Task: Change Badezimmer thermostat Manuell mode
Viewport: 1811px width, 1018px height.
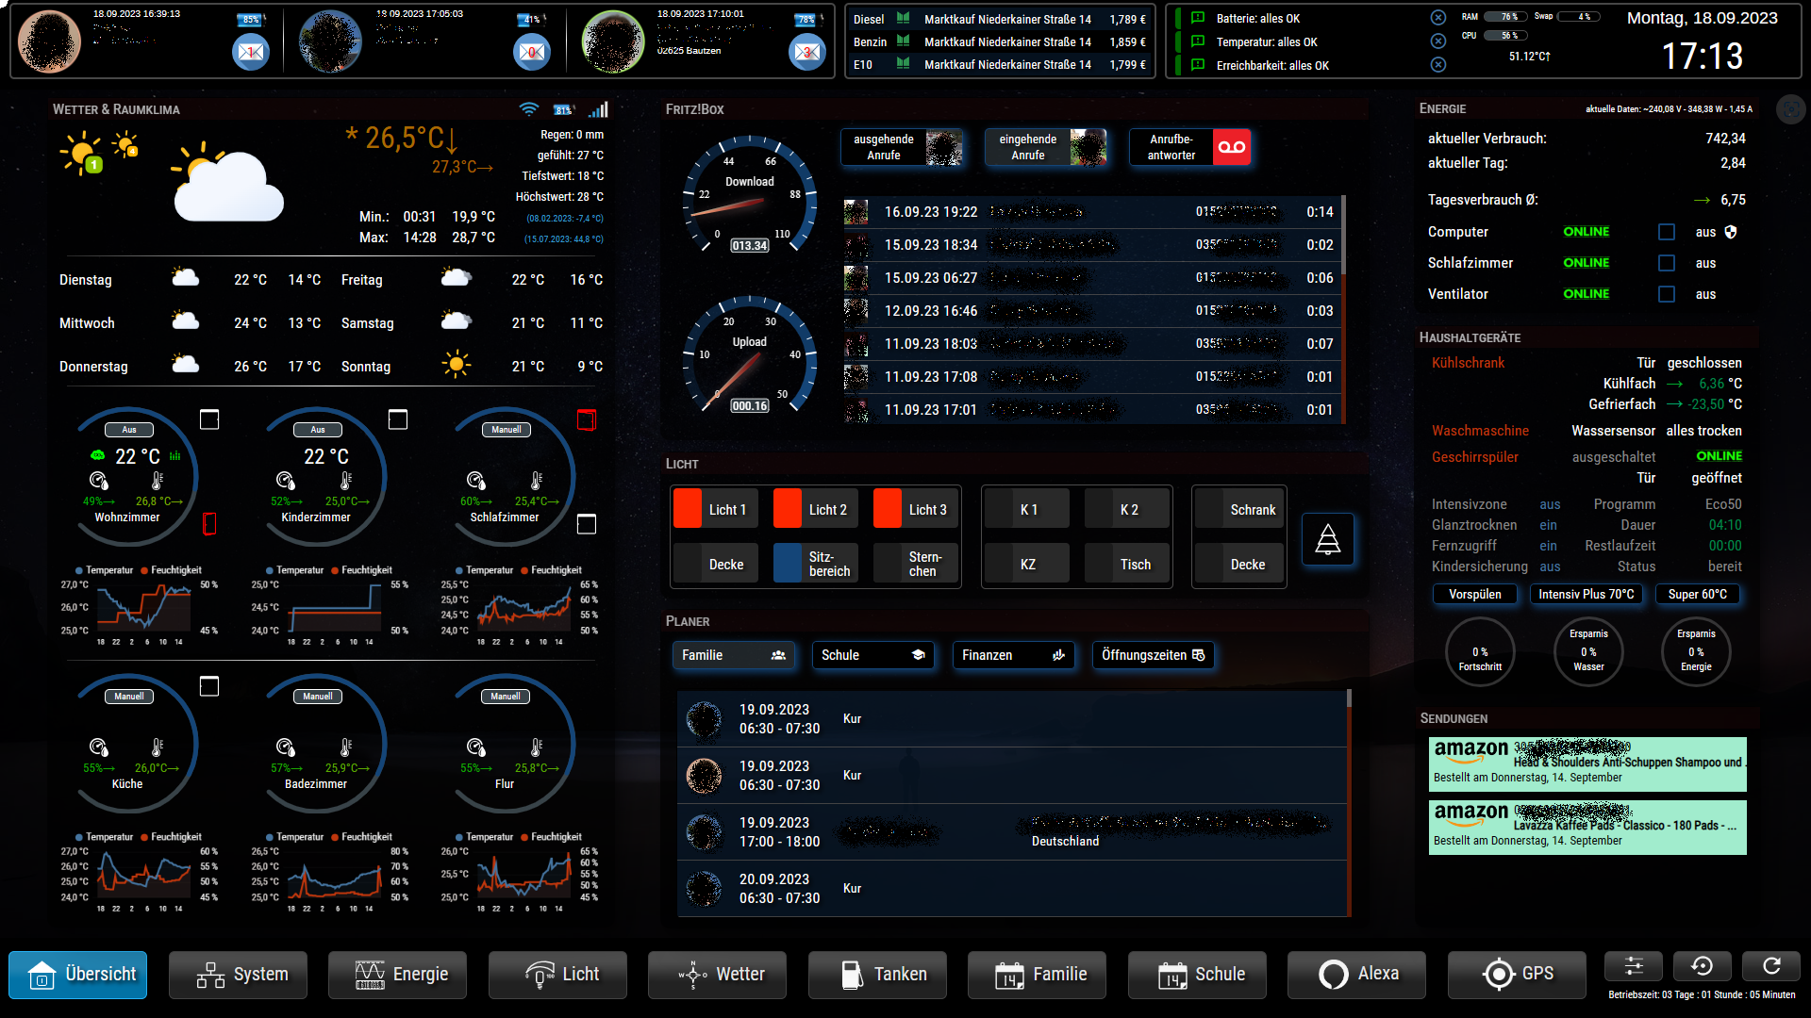Action: click(x=318, y=697)
